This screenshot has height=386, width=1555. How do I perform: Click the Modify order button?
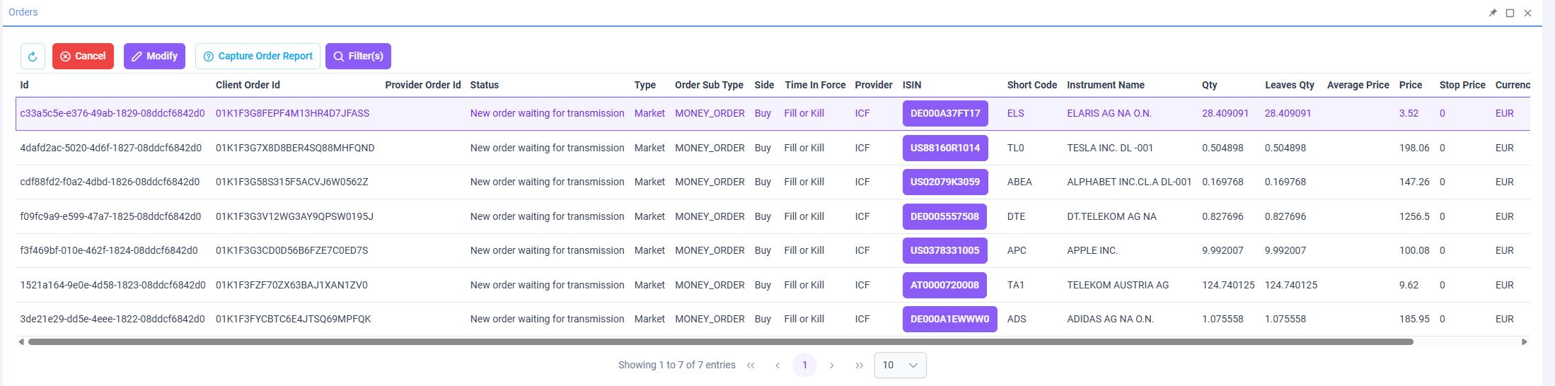click(154, 57)
